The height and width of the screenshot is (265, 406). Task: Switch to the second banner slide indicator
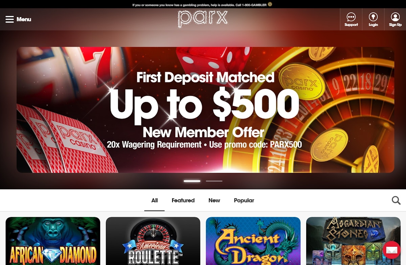[x=214, y=181]
